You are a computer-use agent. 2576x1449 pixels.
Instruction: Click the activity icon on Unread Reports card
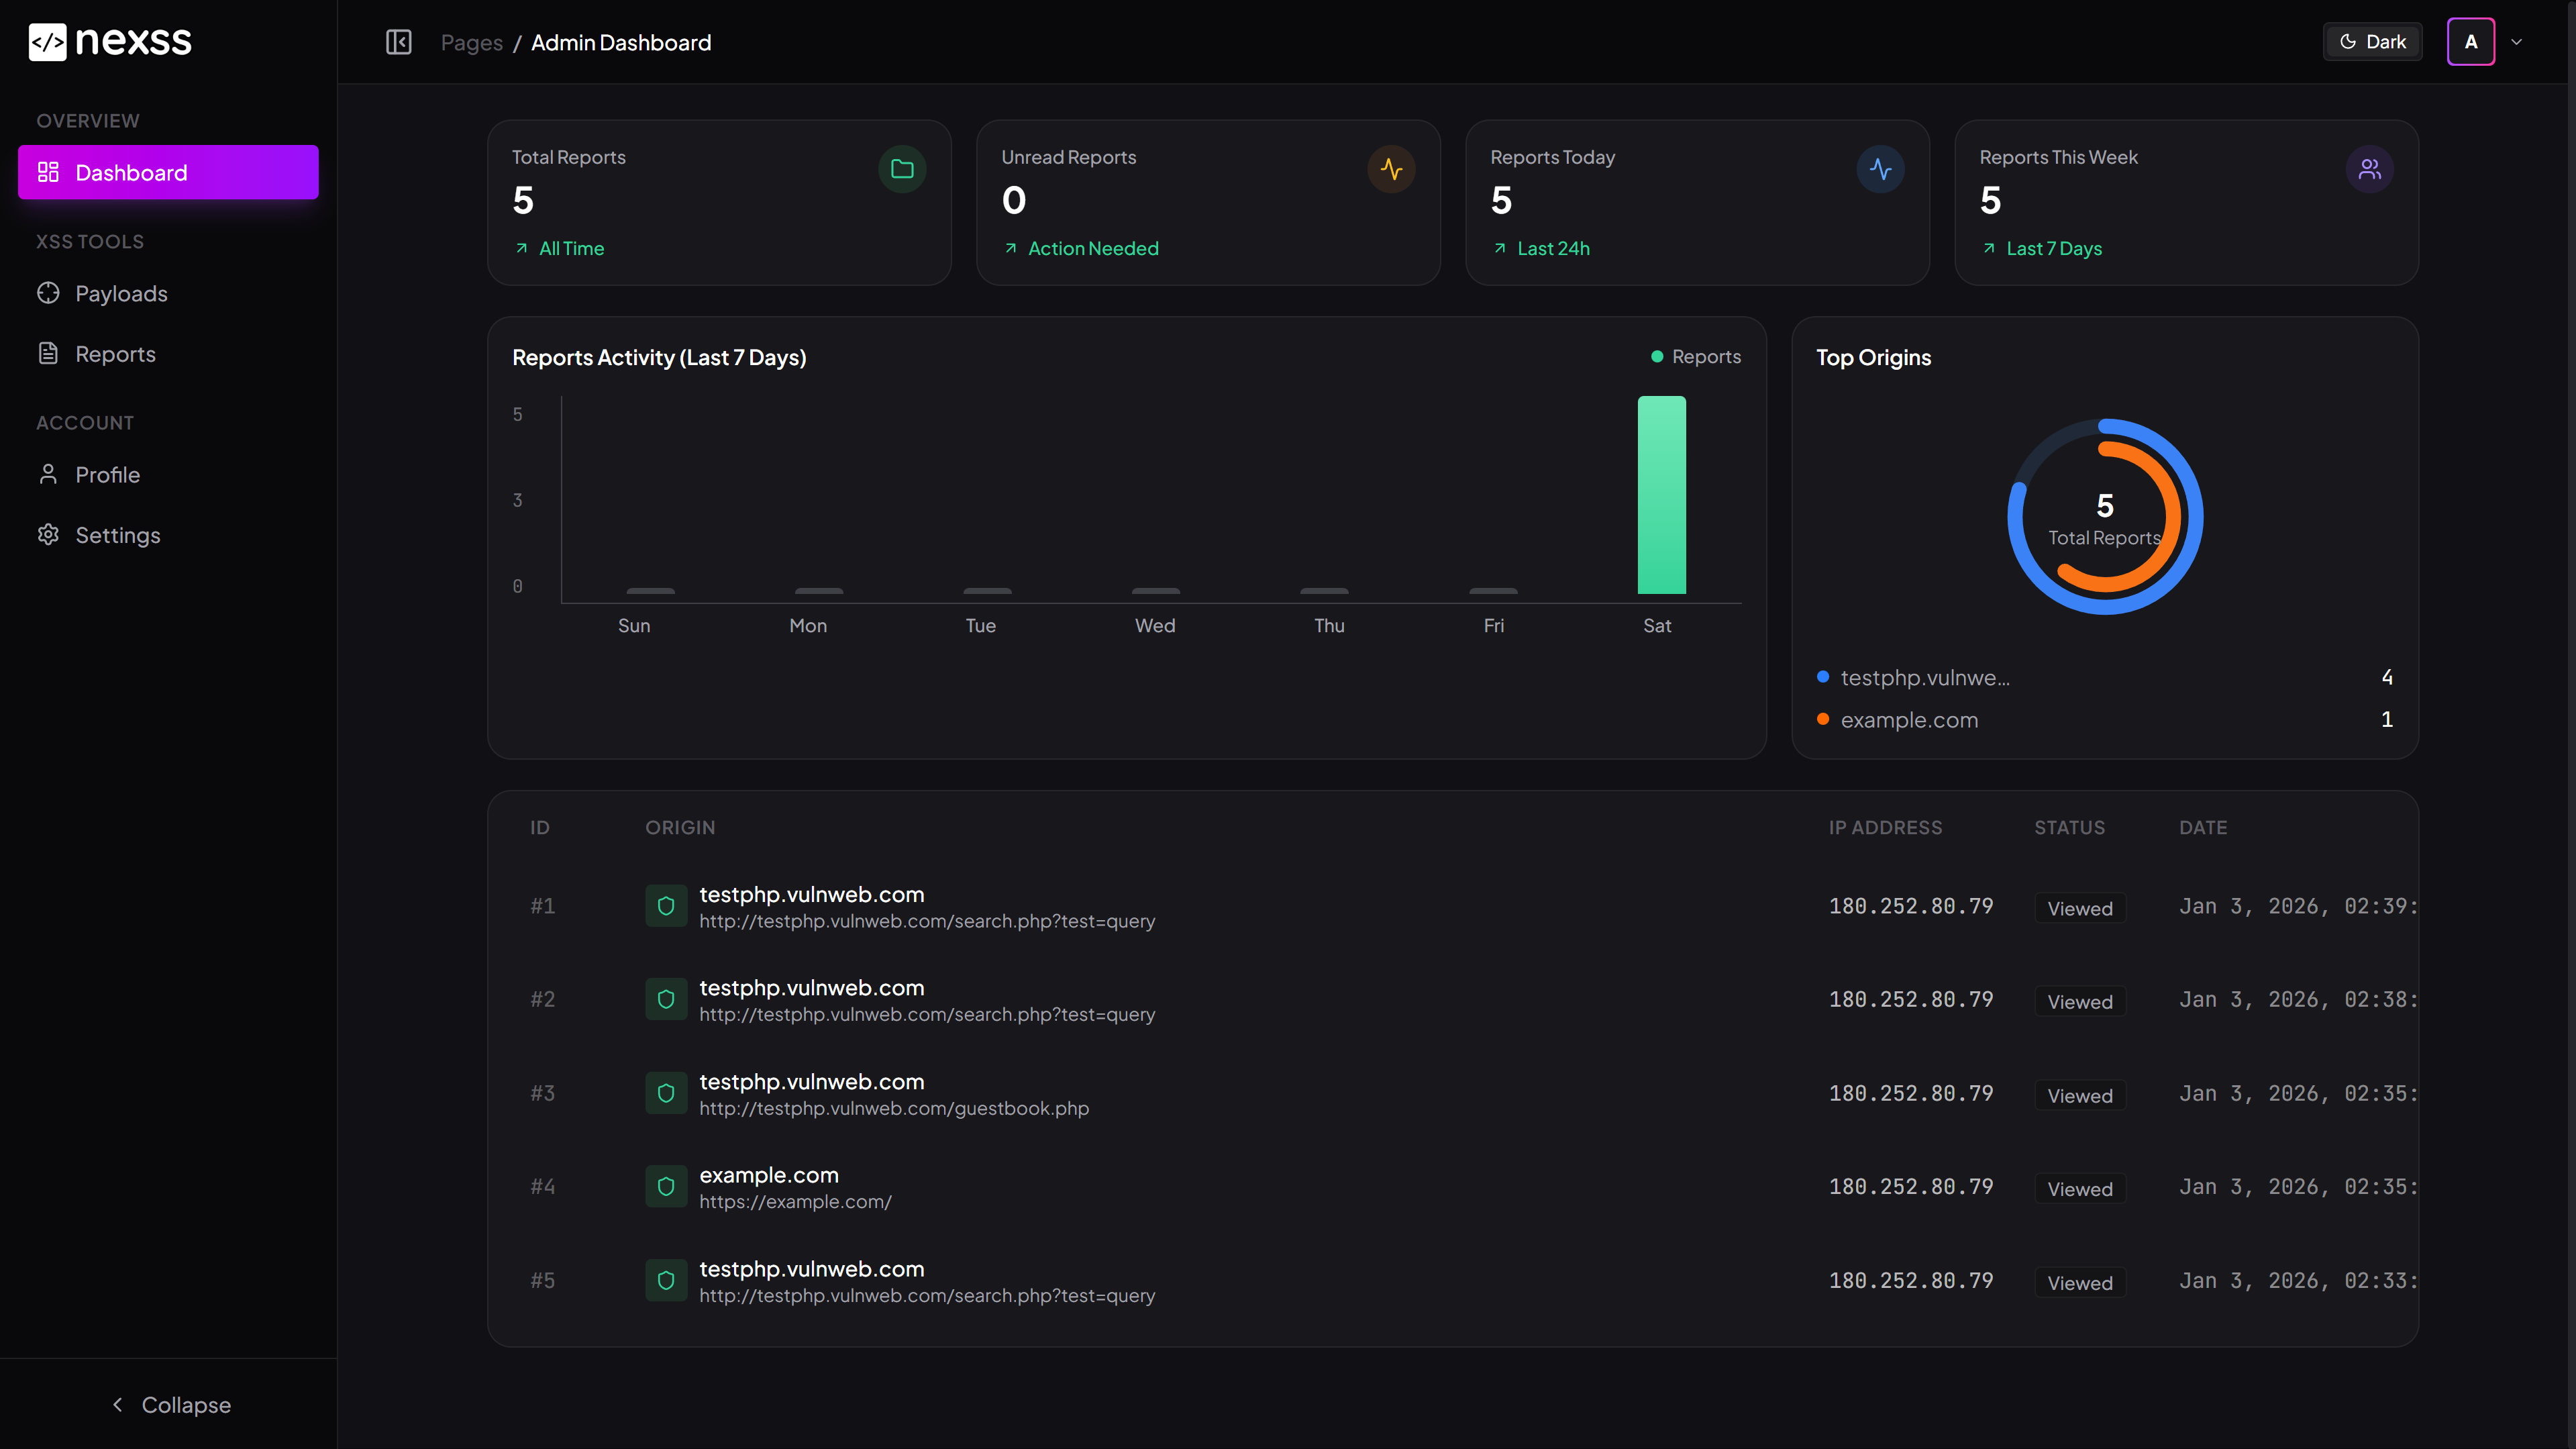point(1391,168)
